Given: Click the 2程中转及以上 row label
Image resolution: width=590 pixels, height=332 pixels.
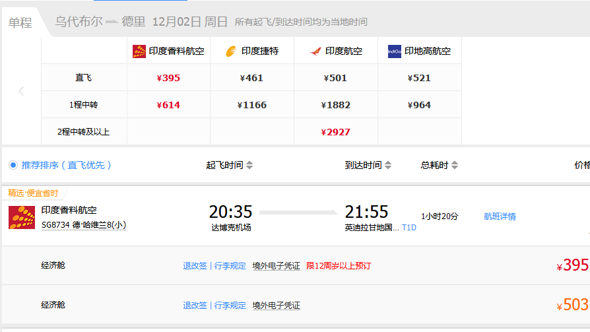Looking at the screenshot, I should click(84, 132).
